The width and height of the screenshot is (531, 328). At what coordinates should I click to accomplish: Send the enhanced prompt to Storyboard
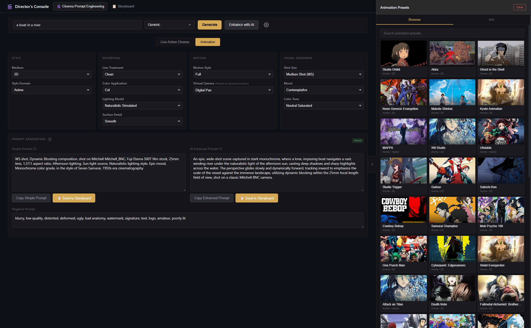tap(257, 198)
